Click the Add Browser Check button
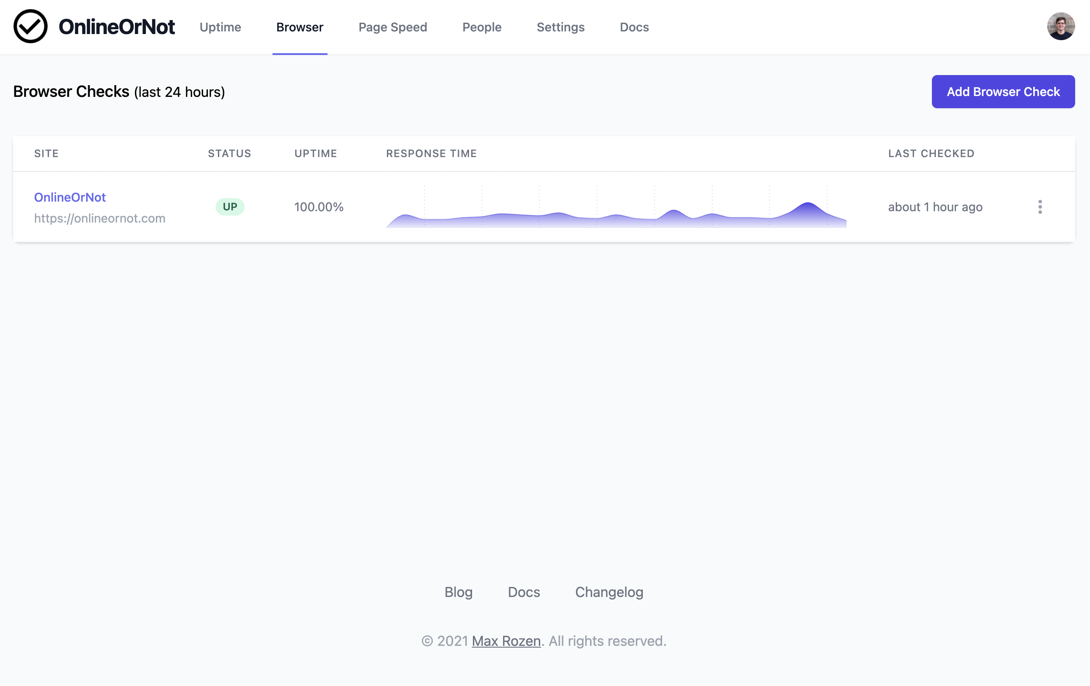Screen dimensions: 1090x686 pyautogui.click(x=1003, y=92)
